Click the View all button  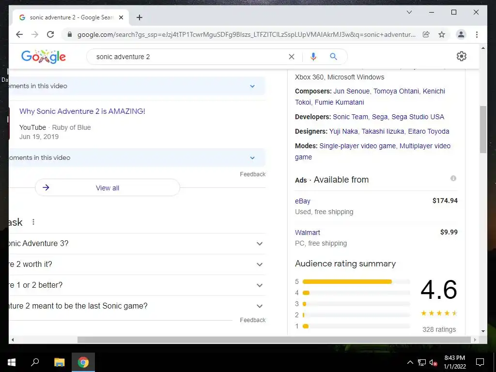[108, 187]
